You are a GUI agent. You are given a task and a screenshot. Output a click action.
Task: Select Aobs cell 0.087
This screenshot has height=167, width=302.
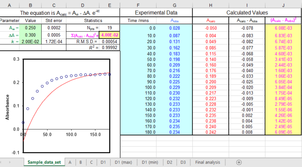(174, 36)
